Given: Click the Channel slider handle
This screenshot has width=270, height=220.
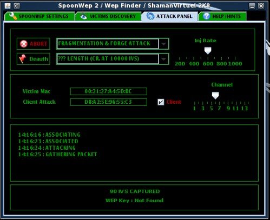Looking at the screenshot, I should (215, 96).
